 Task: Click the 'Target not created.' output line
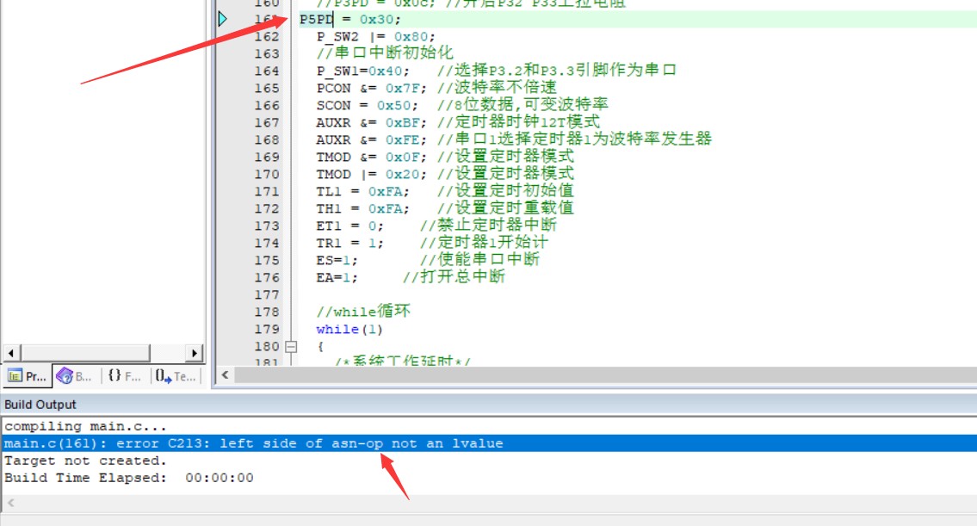[x=85, y=461]
